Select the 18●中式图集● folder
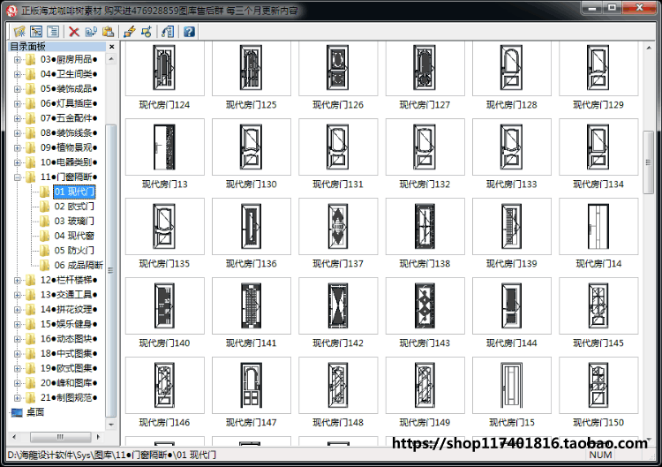This screenshot has height=467, width=662. point(69,353)
